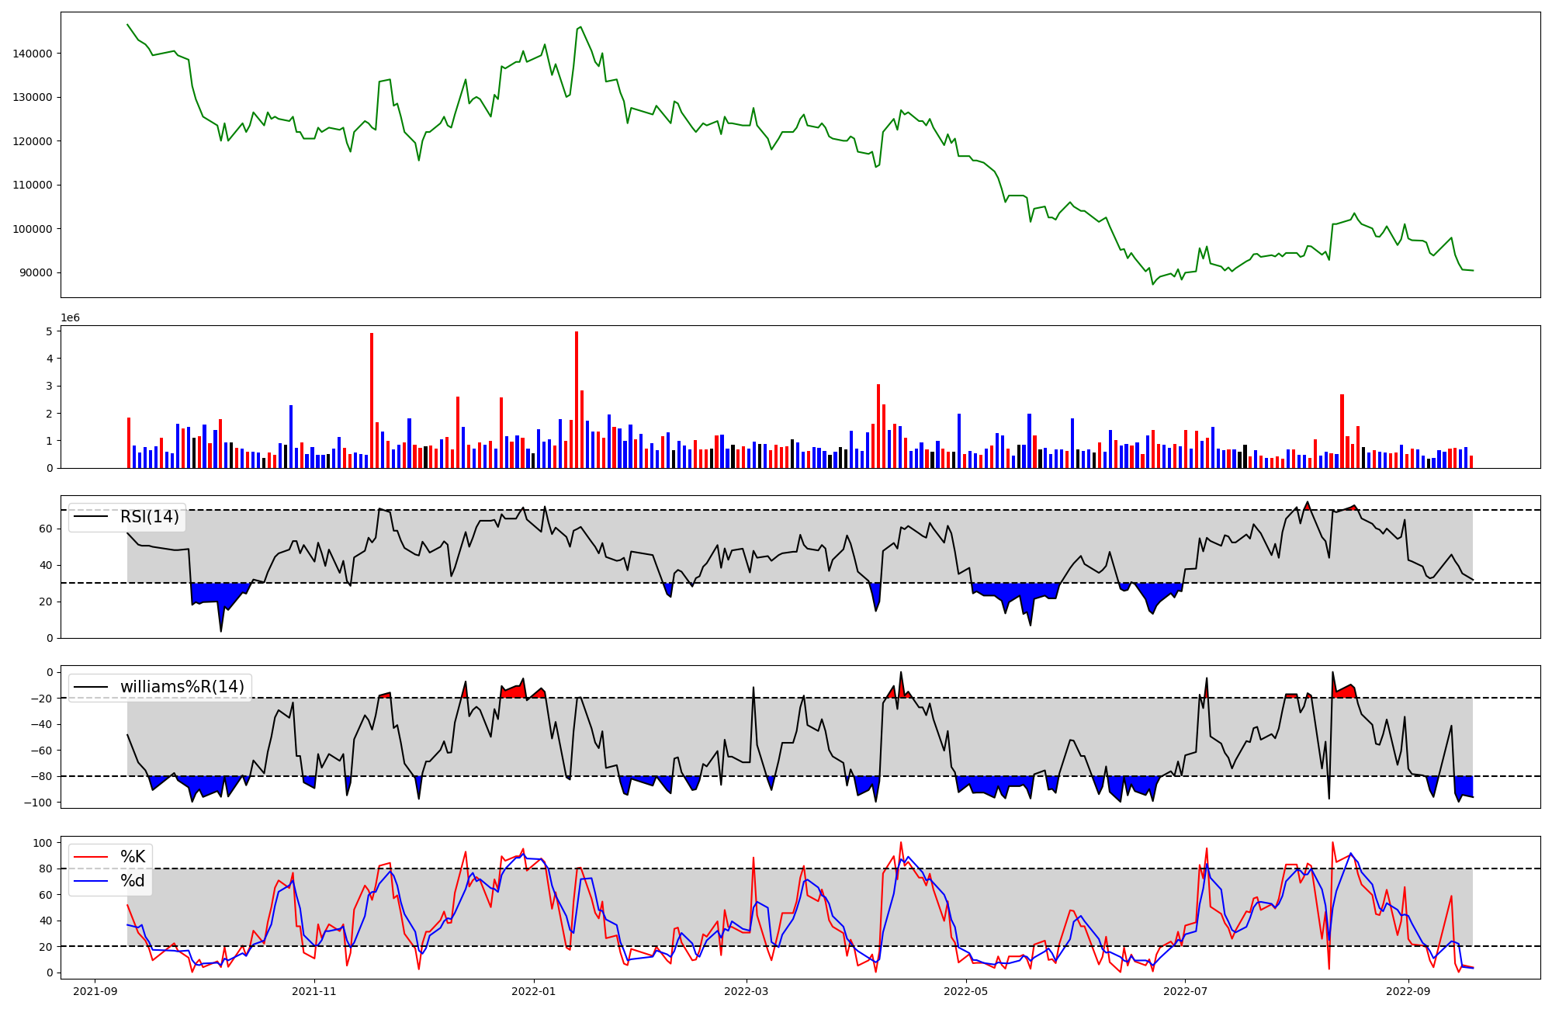The height and width of the screenshot is (1009, 1552).
Task: Click the 2022-01 x-axis date label
Action: pyautogui.click(x=534, y=991)
